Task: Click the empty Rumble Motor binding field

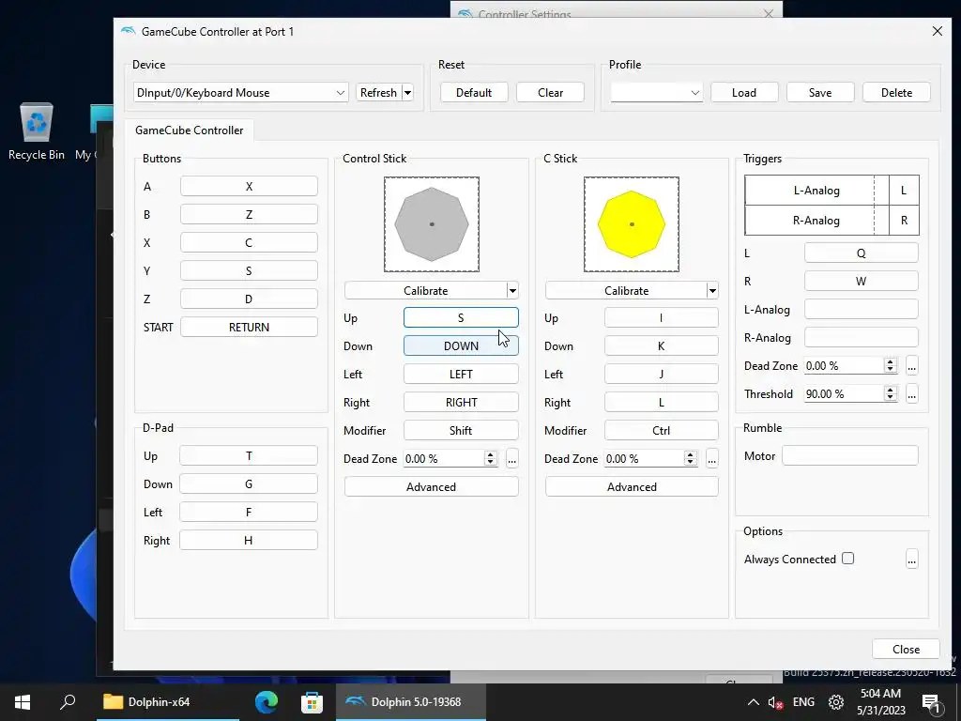Action: 850,455
